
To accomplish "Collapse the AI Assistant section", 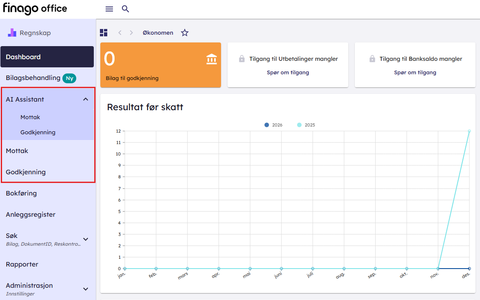I will click(86, 99).
